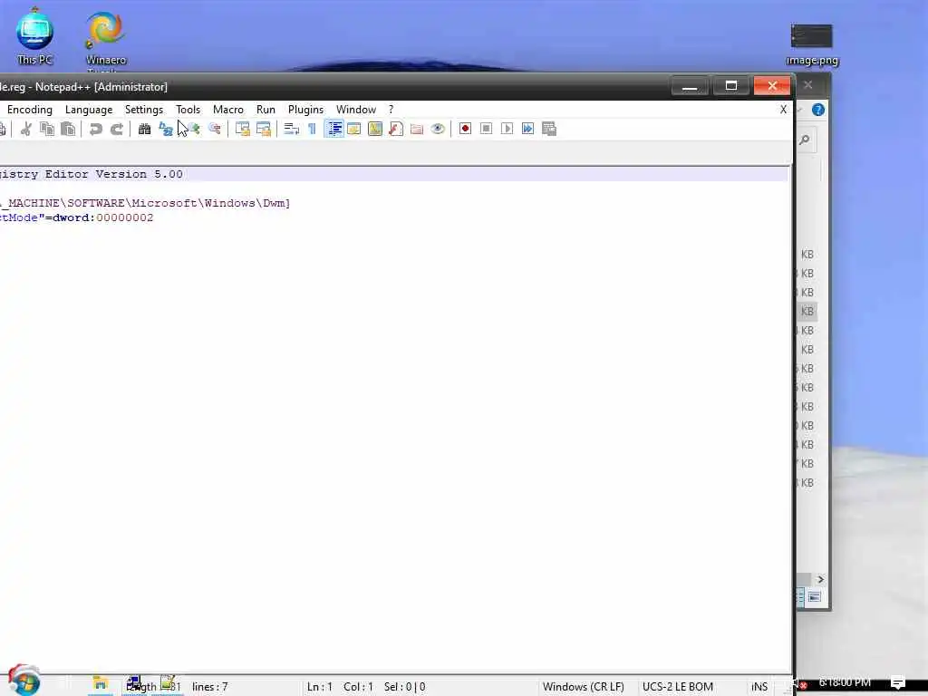Toggle file Monitoring eye icon

(438, 129)
